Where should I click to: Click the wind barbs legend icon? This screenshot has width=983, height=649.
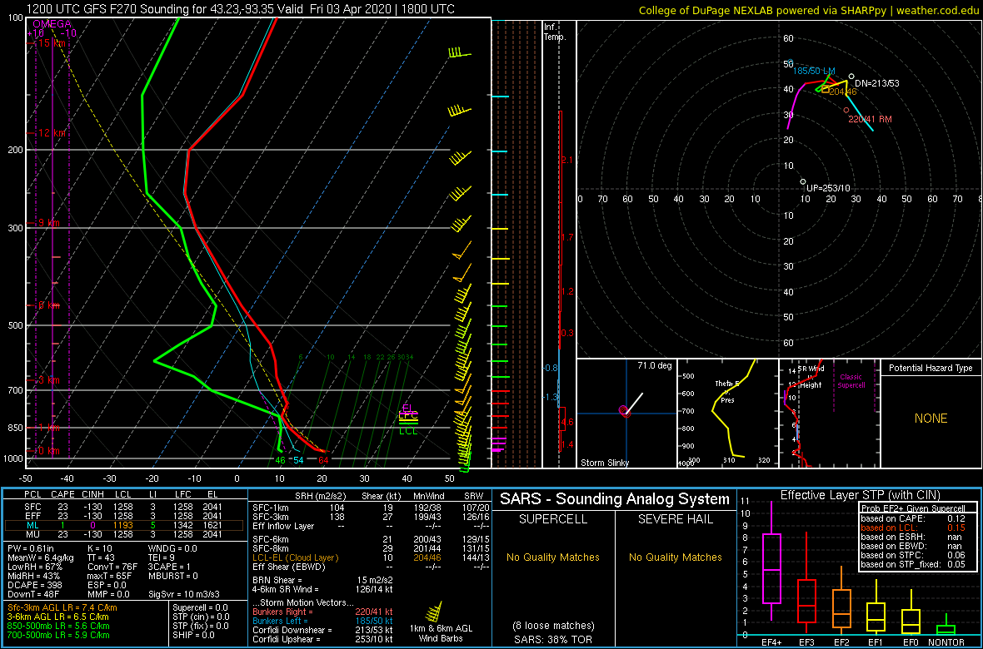pos(433,612)
